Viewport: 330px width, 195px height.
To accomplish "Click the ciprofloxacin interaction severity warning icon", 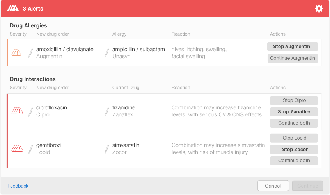I will [x=17, y=111].
